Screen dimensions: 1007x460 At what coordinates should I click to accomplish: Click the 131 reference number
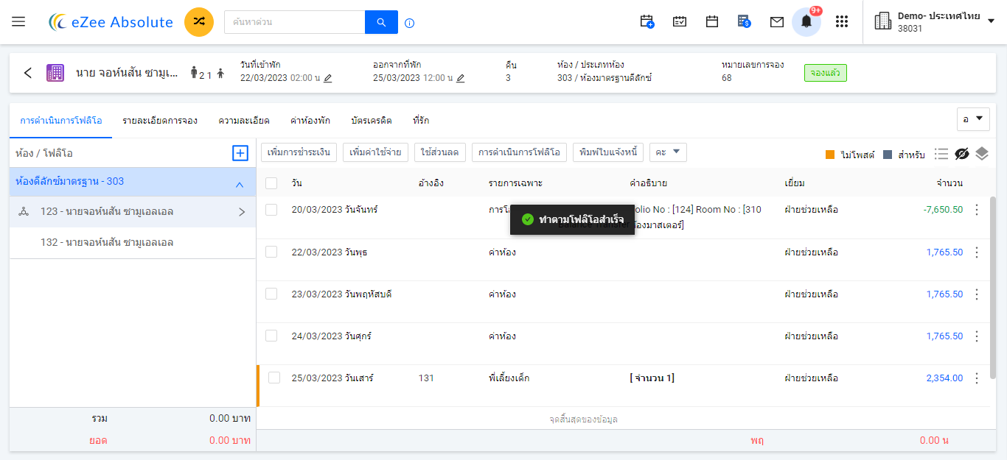point(426,378)
